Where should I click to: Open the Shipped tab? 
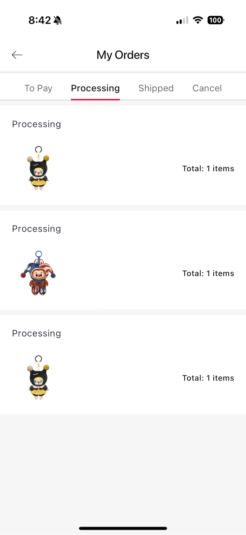tap(156, 88)
